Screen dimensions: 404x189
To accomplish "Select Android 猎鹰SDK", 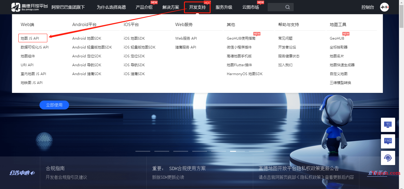I will (x=87, y=74).
